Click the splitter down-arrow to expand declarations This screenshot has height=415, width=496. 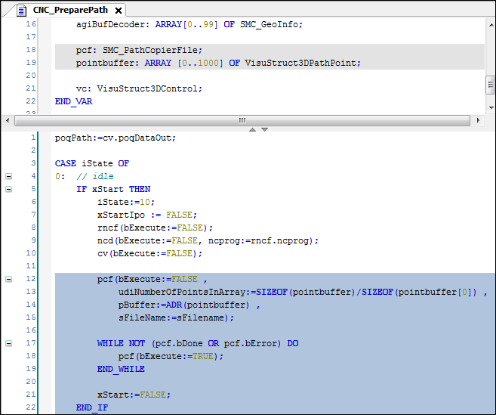[x=264, y=129]
